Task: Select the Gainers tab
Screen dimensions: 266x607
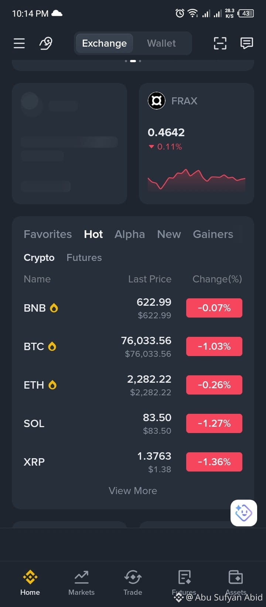Action: 213,234
